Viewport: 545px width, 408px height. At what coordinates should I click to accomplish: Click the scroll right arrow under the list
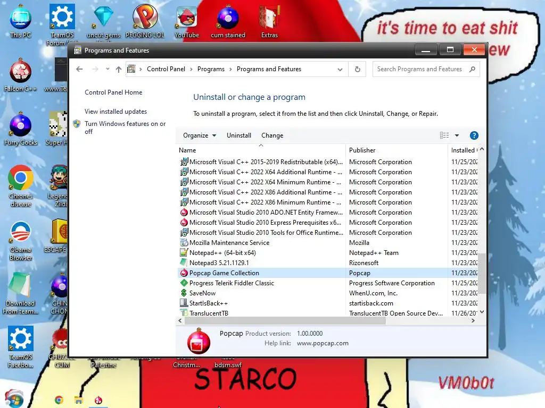click(473, 320)
